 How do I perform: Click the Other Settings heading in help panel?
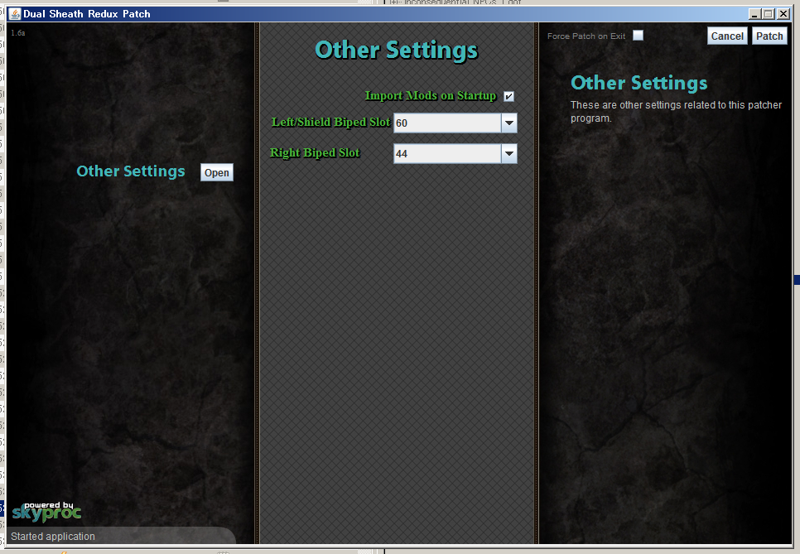click(639, 83)
